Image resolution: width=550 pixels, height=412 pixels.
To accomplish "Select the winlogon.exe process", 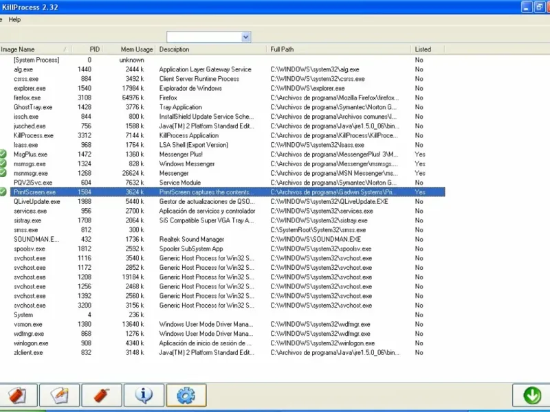I will pyautogui.click(x=31, y=343).
